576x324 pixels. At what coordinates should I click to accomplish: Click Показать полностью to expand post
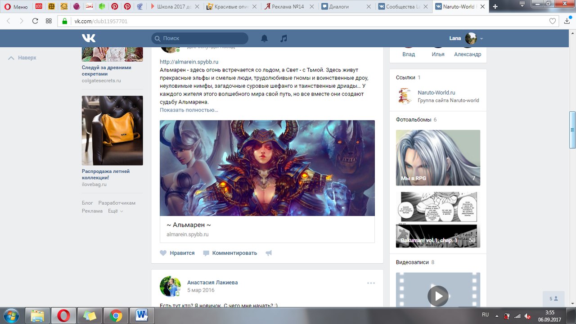tap(189, 110)
